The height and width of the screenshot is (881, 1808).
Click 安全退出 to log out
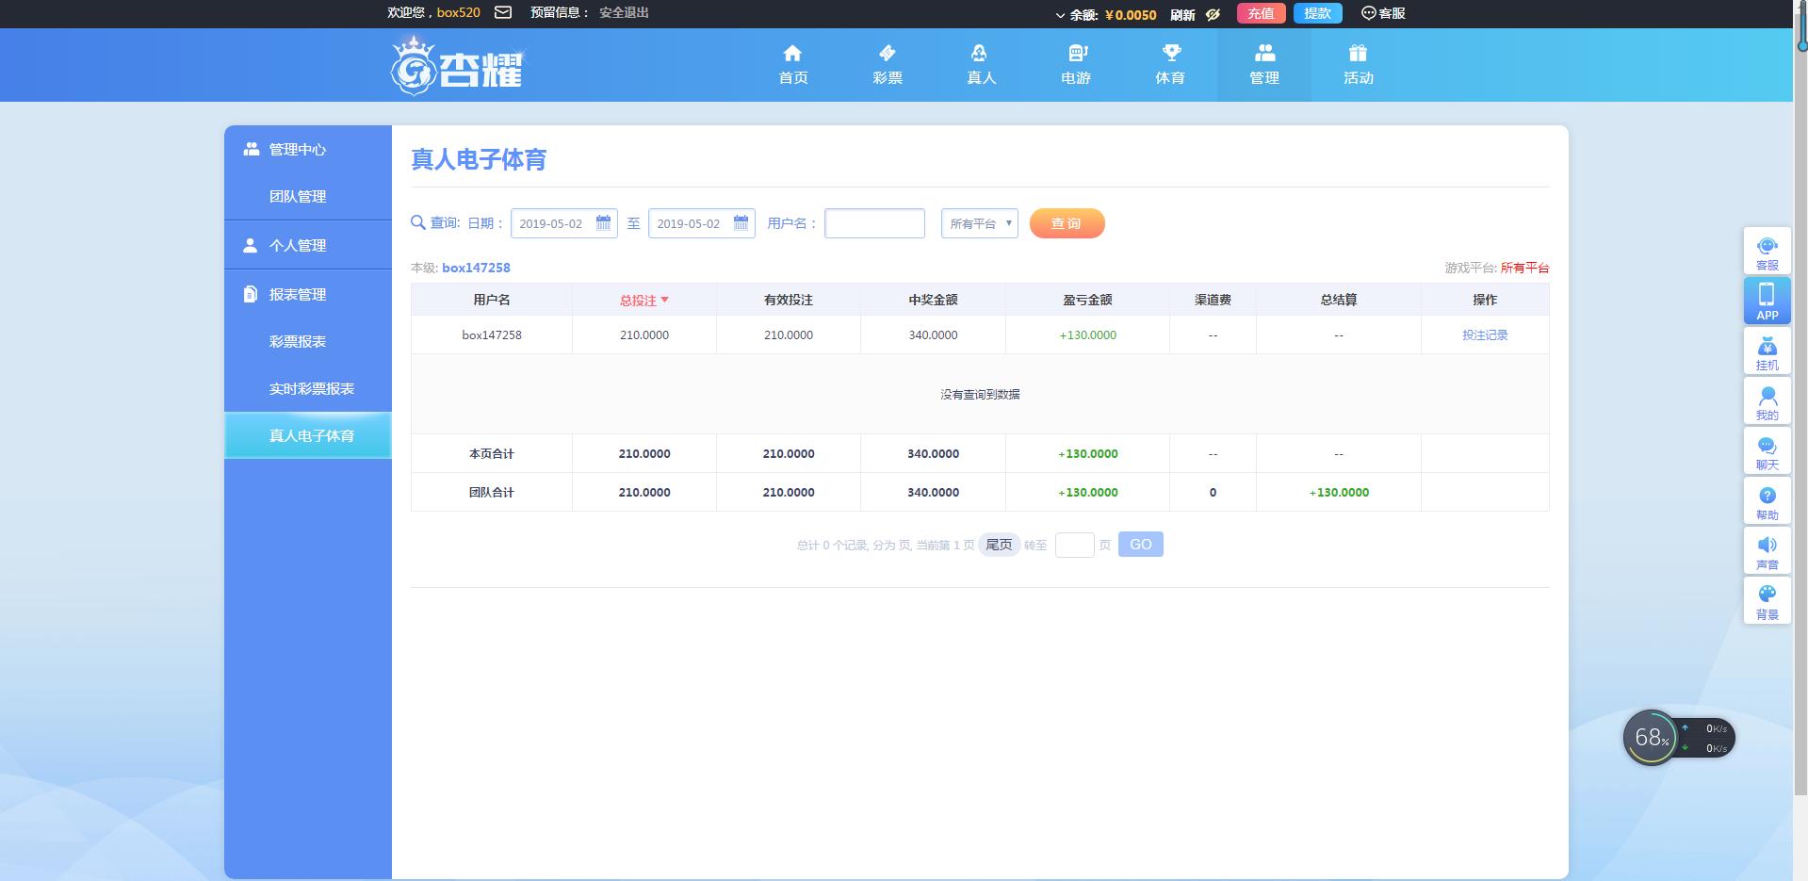tap(624, 12)
